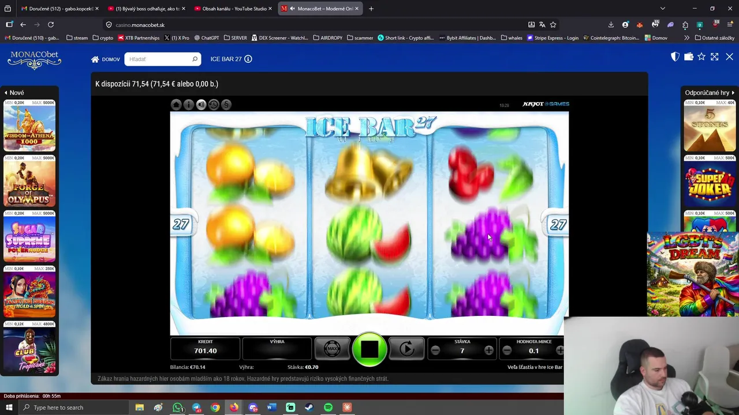Close the game with the X icon

coord(729,56)
